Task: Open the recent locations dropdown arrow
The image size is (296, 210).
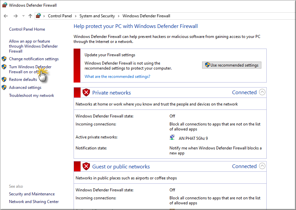Action: [x=23, y=16]
